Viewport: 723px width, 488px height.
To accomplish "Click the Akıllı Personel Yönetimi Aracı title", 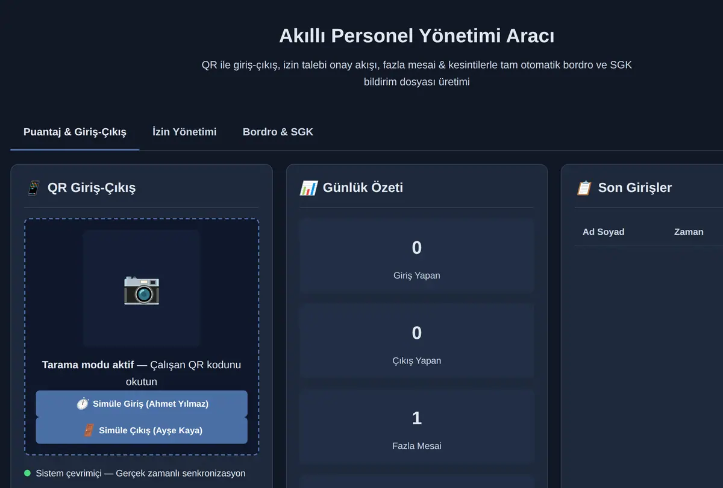I will (416, 36).
